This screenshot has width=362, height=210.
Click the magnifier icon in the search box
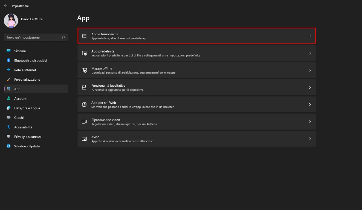tap(63, 37)
